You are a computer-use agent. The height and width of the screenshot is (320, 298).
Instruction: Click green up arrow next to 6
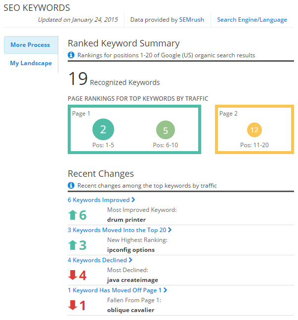(73, 215)
